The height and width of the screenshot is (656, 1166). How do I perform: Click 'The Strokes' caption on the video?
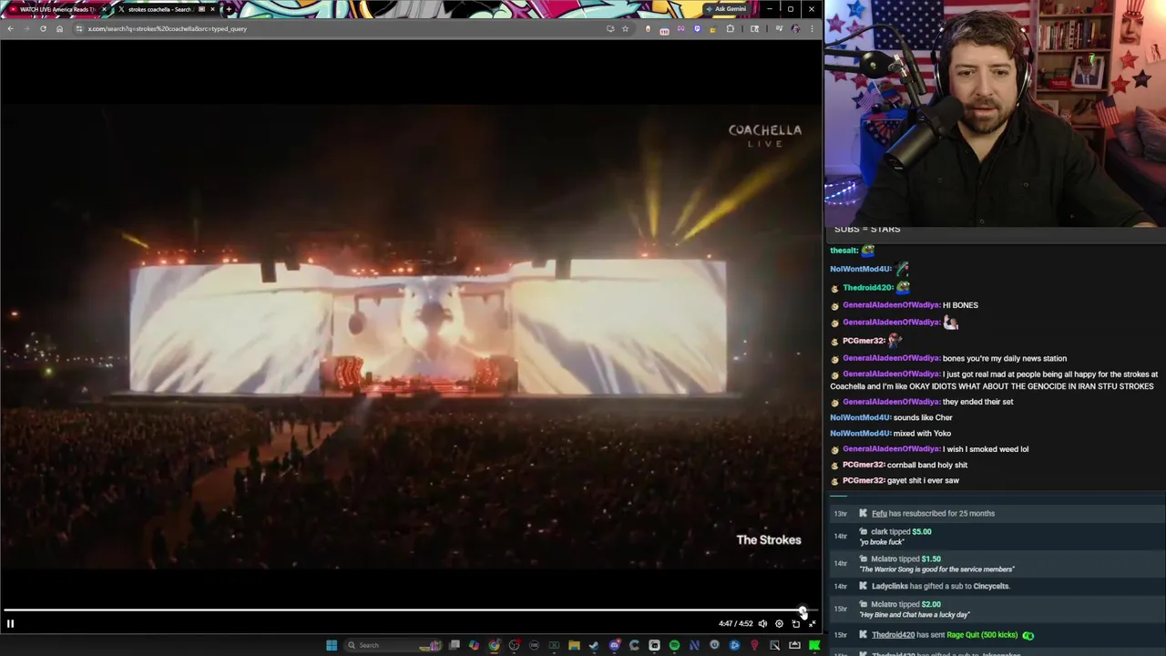click(768, 539)
